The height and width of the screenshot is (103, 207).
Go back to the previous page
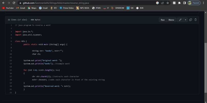coord(4,3)
